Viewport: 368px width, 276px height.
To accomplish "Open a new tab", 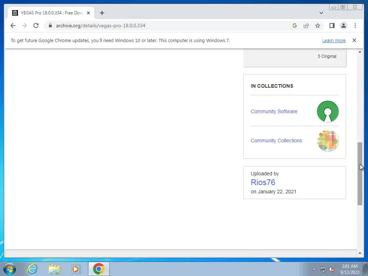I will (x=102, y=13).
